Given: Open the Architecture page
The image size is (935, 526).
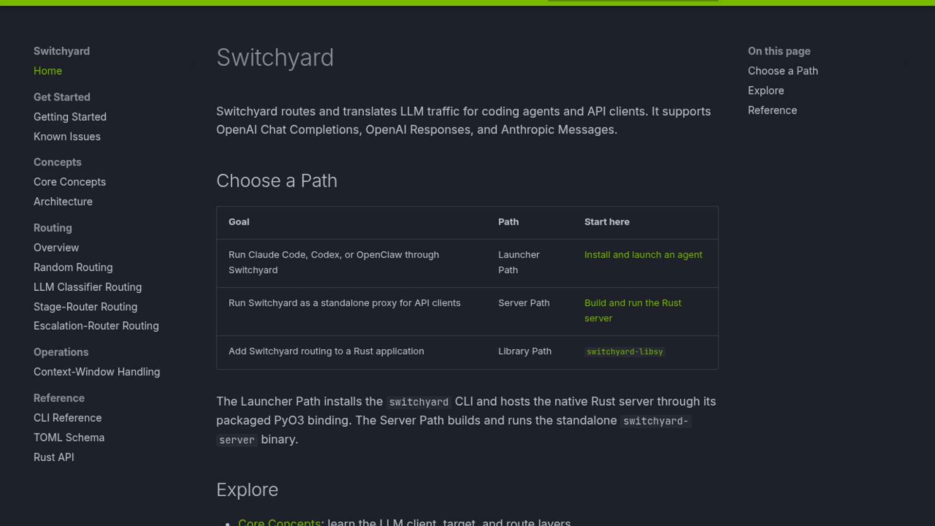Looking at the screenshot, I should point(63,202).
